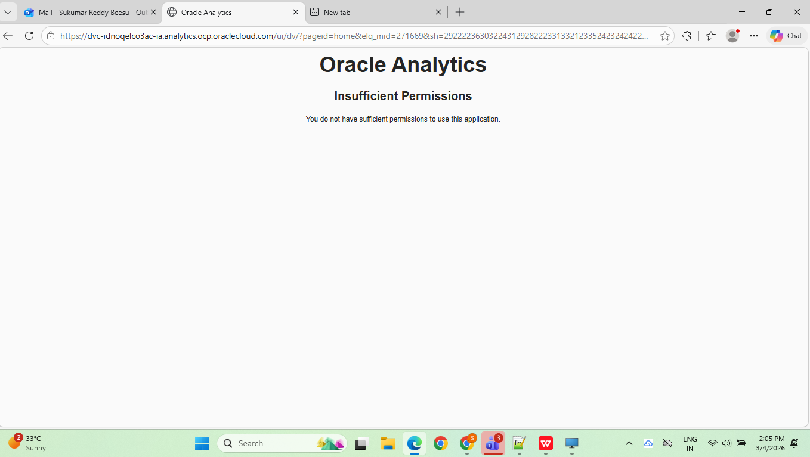Go back with the browser back arrow
The image size is (810, 457).
click(x=8, y=36)
